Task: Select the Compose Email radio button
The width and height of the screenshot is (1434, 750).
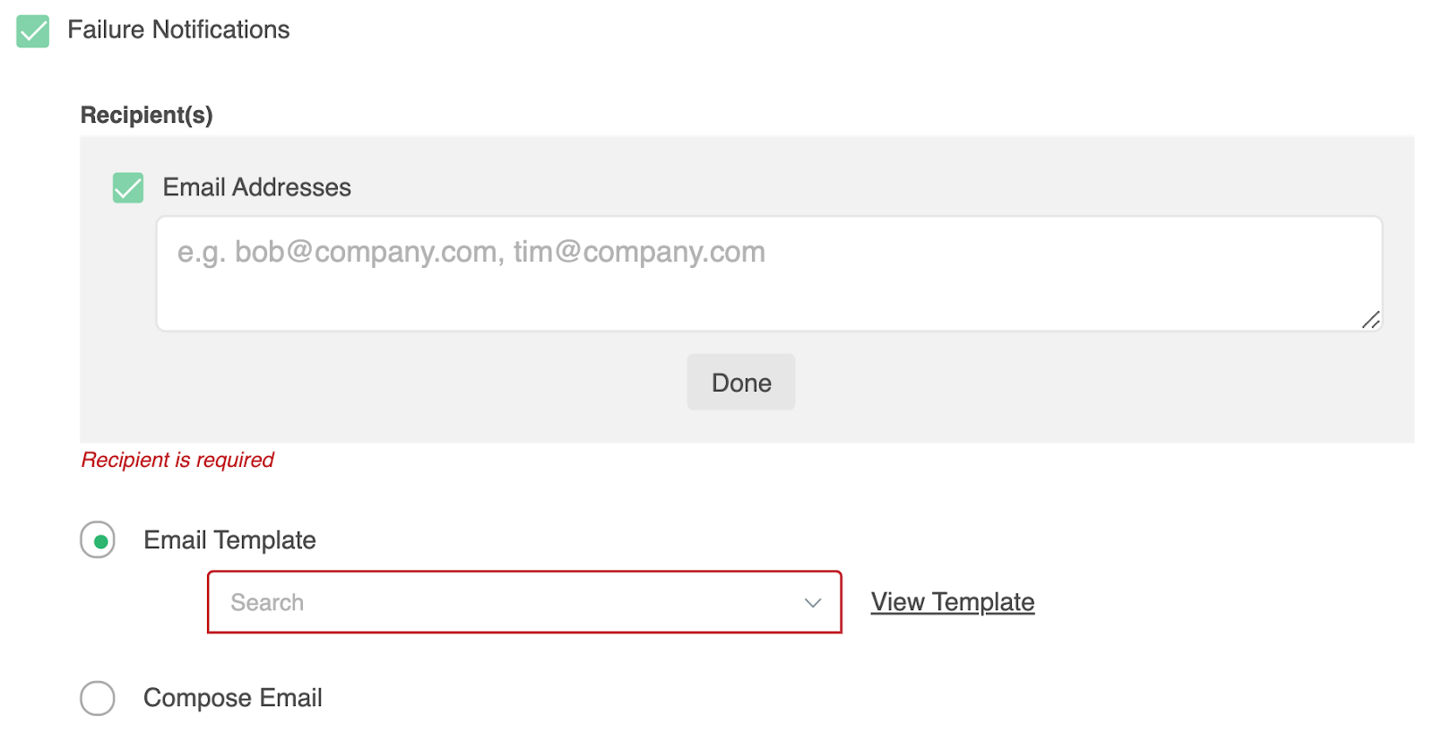Action: [98, 698]
